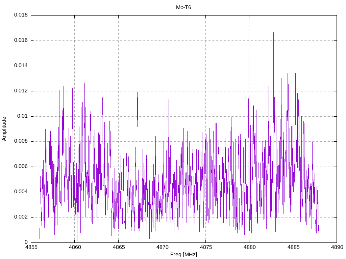Click the 0.002 y-axis tick label
The height and width of the screenshot is (259, 346).
point(21,217)
